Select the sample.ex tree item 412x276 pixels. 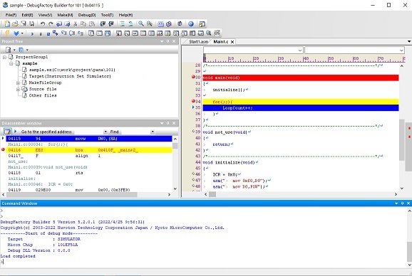coord(72,70)
